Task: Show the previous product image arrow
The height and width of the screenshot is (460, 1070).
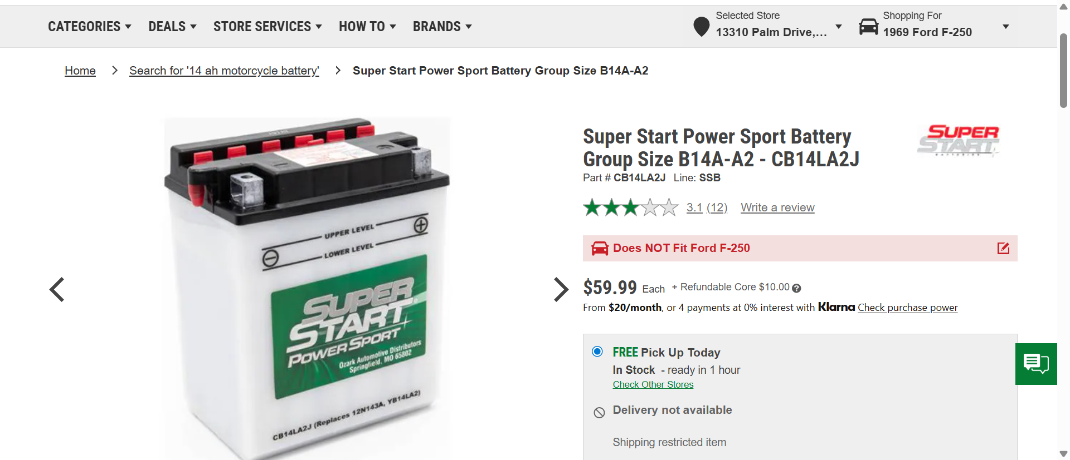Action: tap(57, 289)
